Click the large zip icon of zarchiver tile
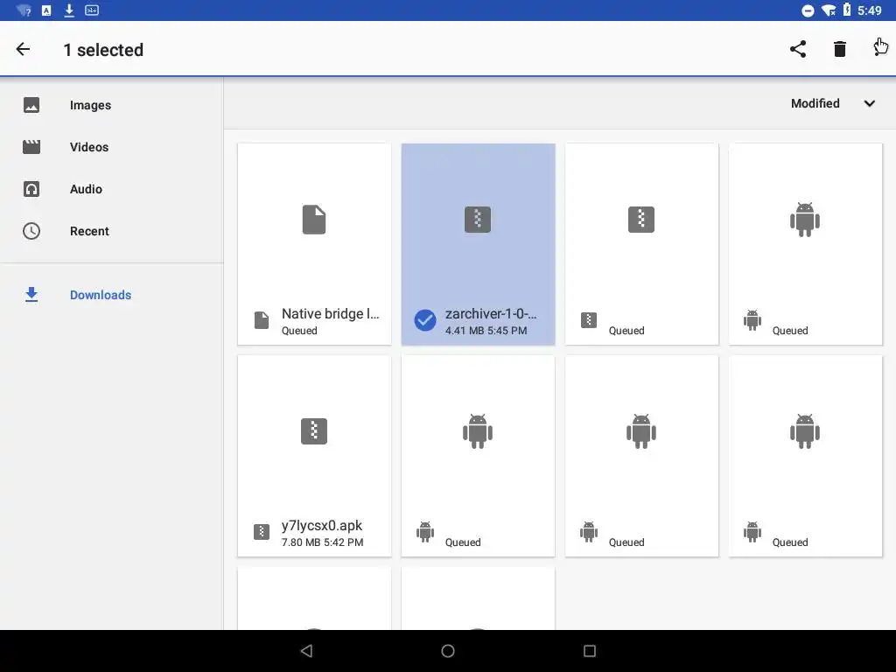This screenshot has width=896, height=672. (478, 220)
